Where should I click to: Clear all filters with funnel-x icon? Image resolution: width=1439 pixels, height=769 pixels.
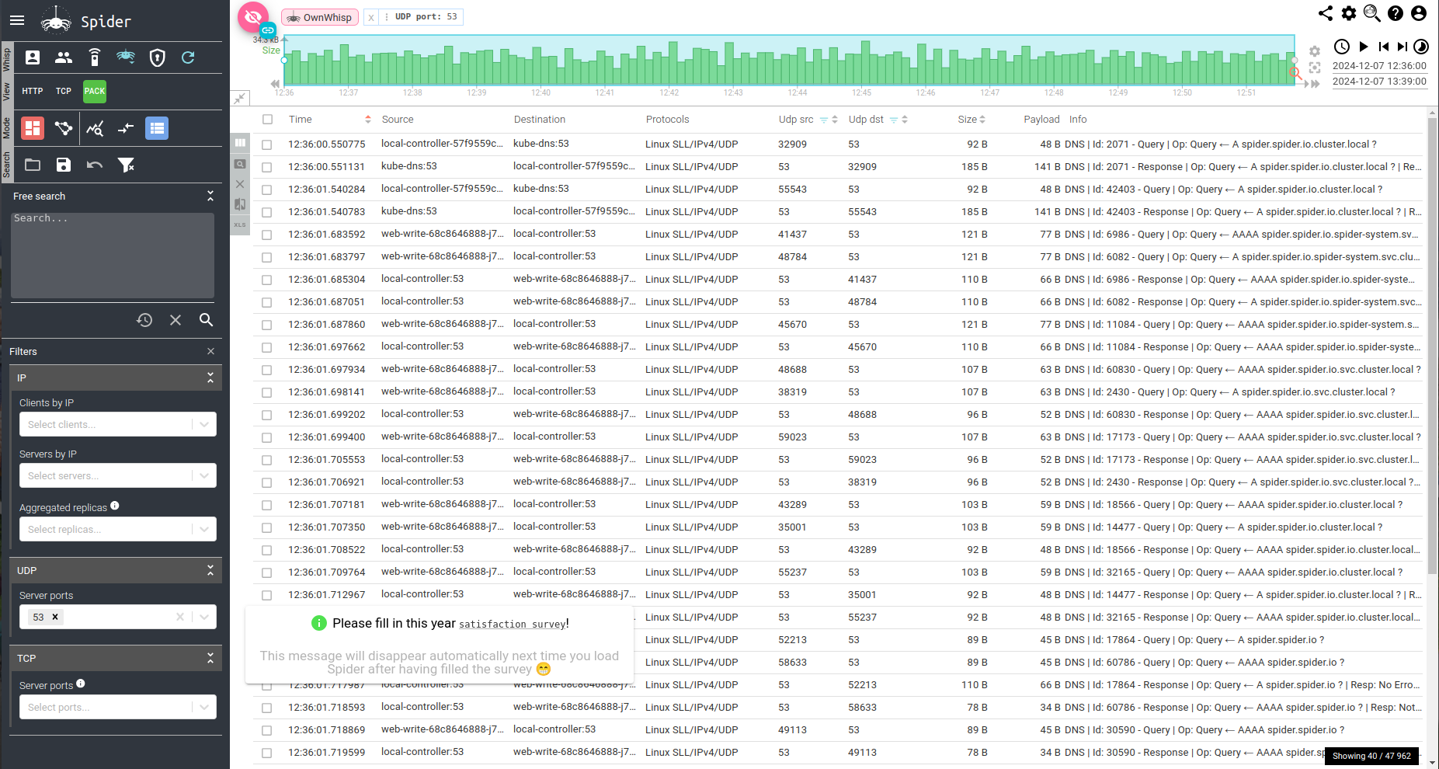(126, 165)
